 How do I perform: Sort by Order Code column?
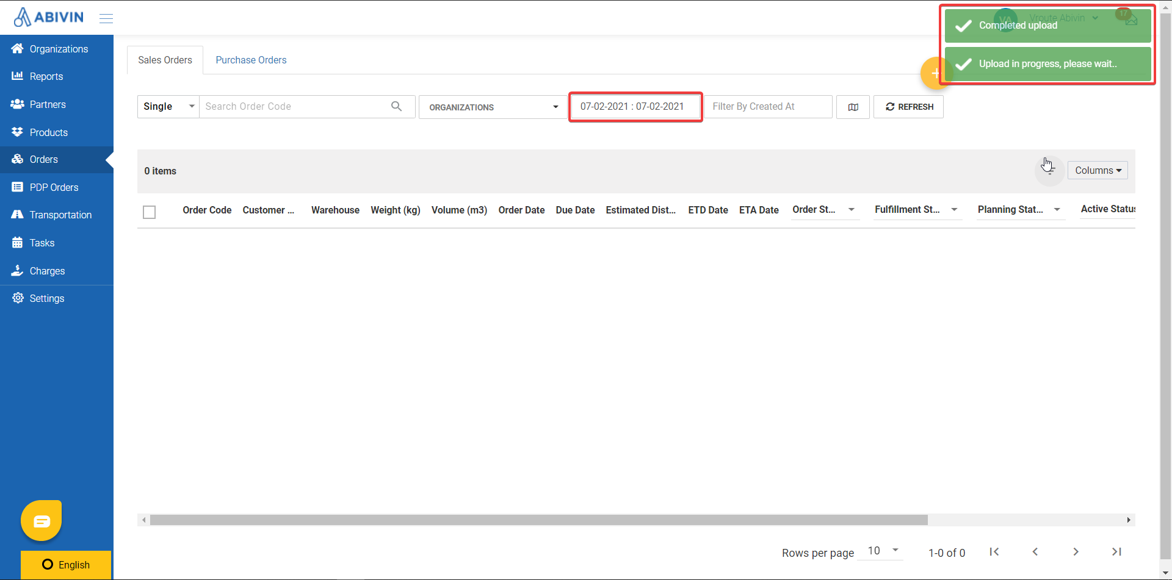(x=207, y=210)
